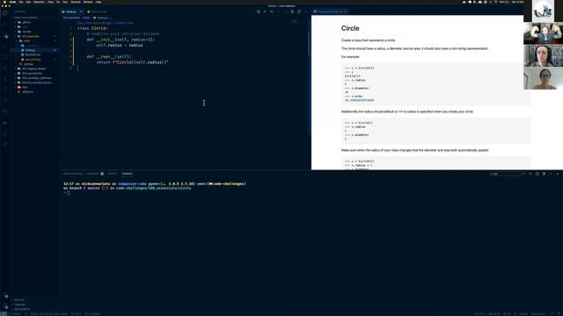Open the File menu
This screenshot has width=563, height=316.
click(x=21, y=2)
